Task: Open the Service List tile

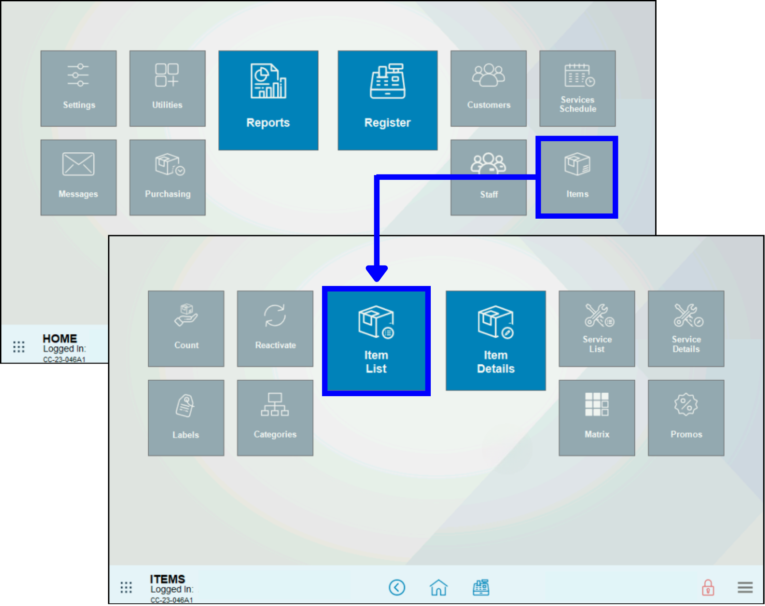Action: point(596,328)
